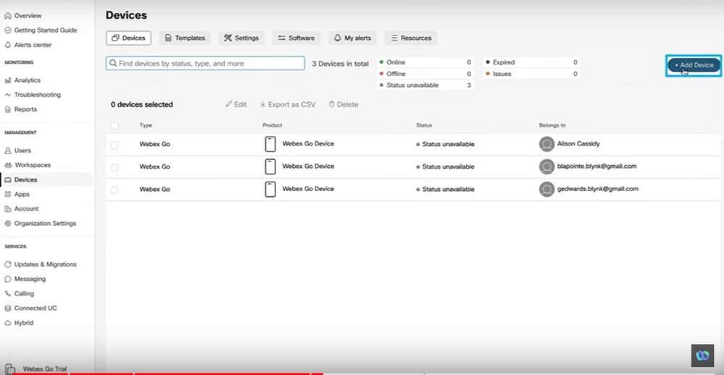The width and height of the screenshot is (724, 375).
Task: Click the phone icon in gedwards.blynk's row
Action: pyautogui.click(x=270, y=189)
